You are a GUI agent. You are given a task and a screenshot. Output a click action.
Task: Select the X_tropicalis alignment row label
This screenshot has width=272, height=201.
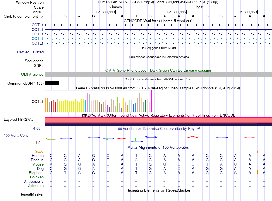click(34, 182)
